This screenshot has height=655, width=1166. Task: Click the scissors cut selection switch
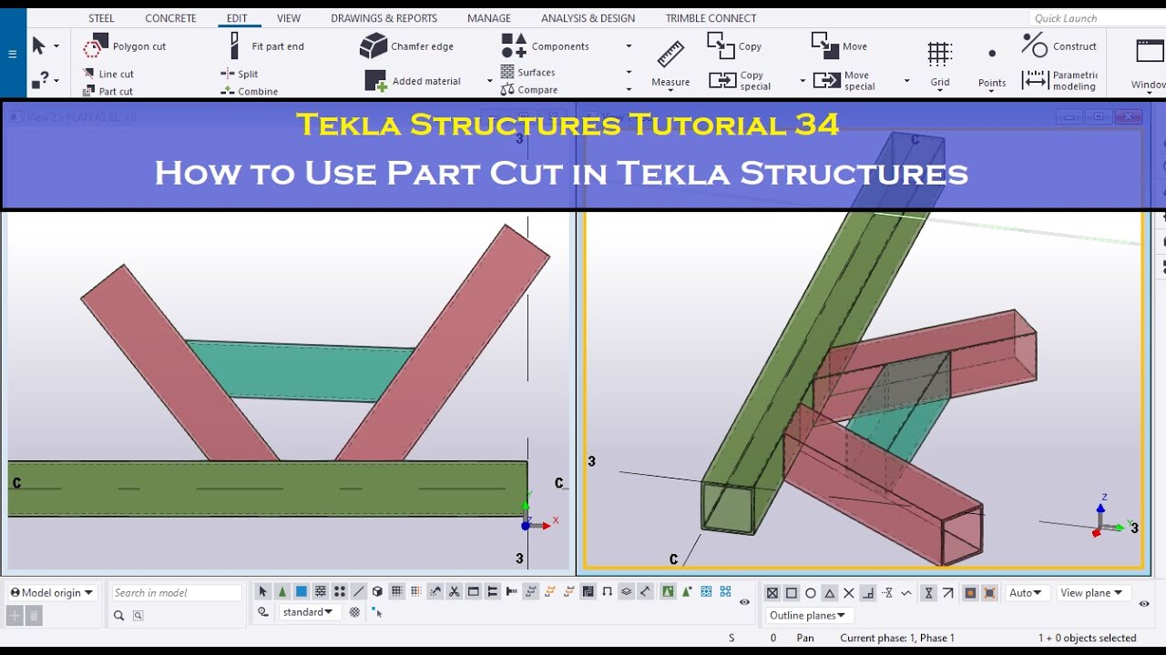pyautogui.click(x=454, y=591)
